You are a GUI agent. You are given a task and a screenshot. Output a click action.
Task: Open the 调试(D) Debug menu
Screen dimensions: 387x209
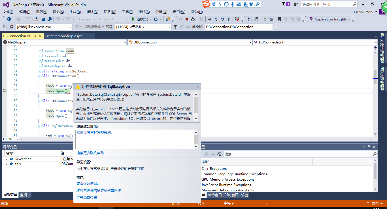tap(92, 12)
